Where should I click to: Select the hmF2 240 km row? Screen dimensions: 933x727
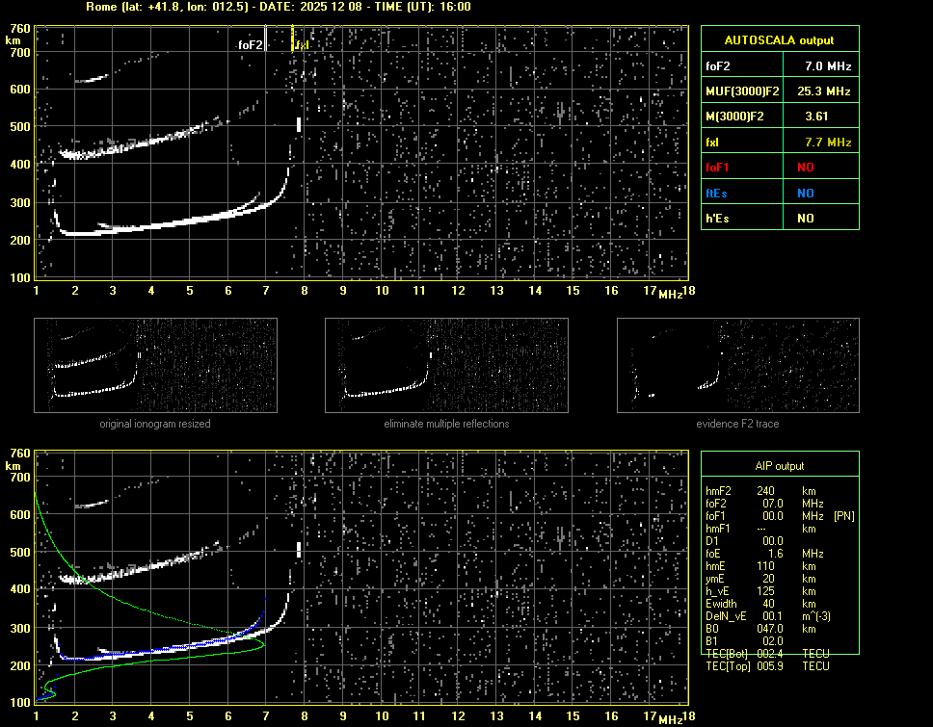tap(761, 491)
